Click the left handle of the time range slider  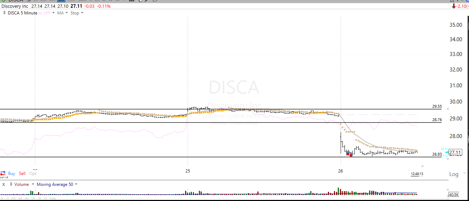click(388, 199)
